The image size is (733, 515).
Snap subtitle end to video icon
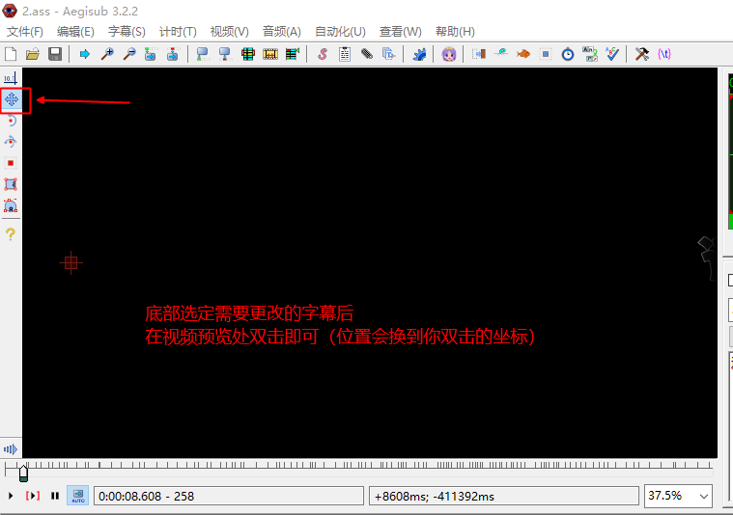pos(225,54)
